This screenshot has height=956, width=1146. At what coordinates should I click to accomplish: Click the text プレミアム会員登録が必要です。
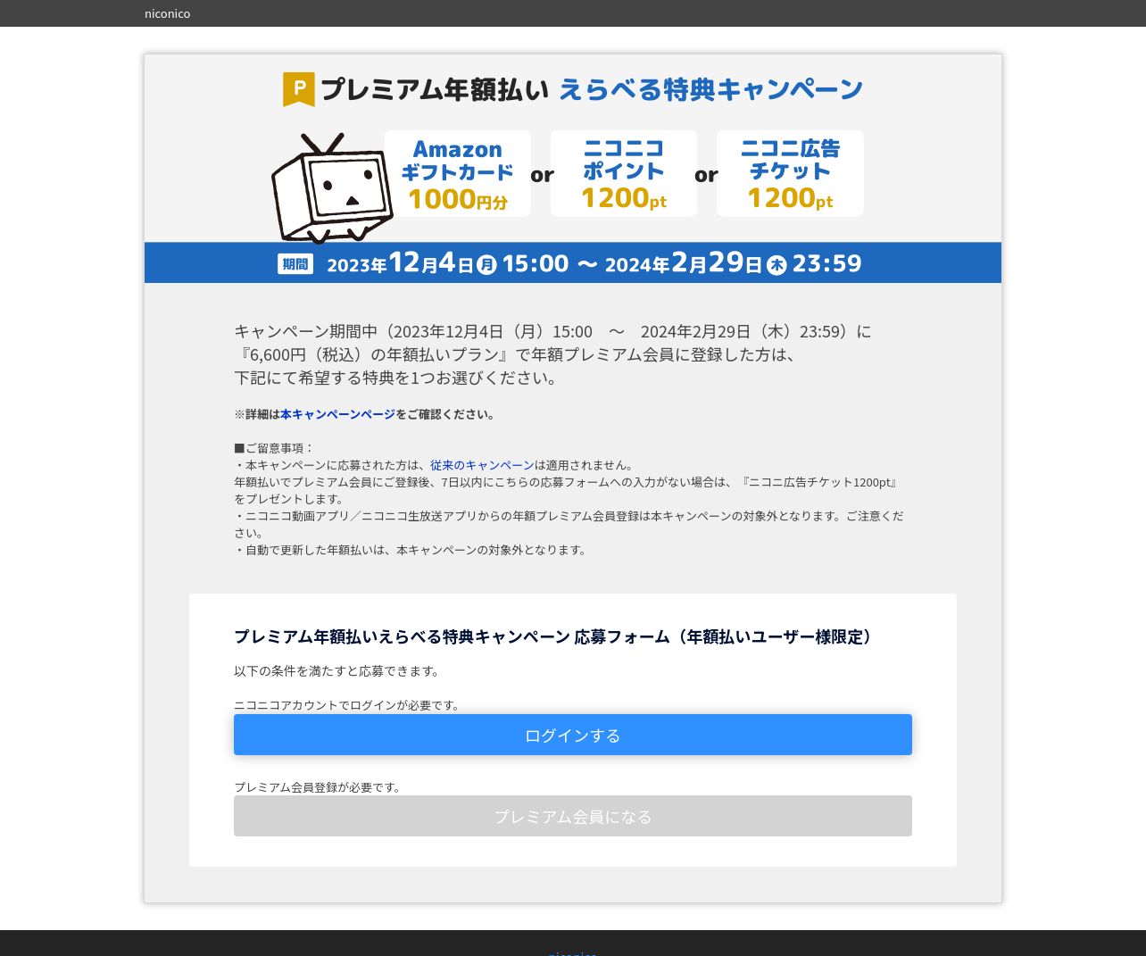click(320, 787)
